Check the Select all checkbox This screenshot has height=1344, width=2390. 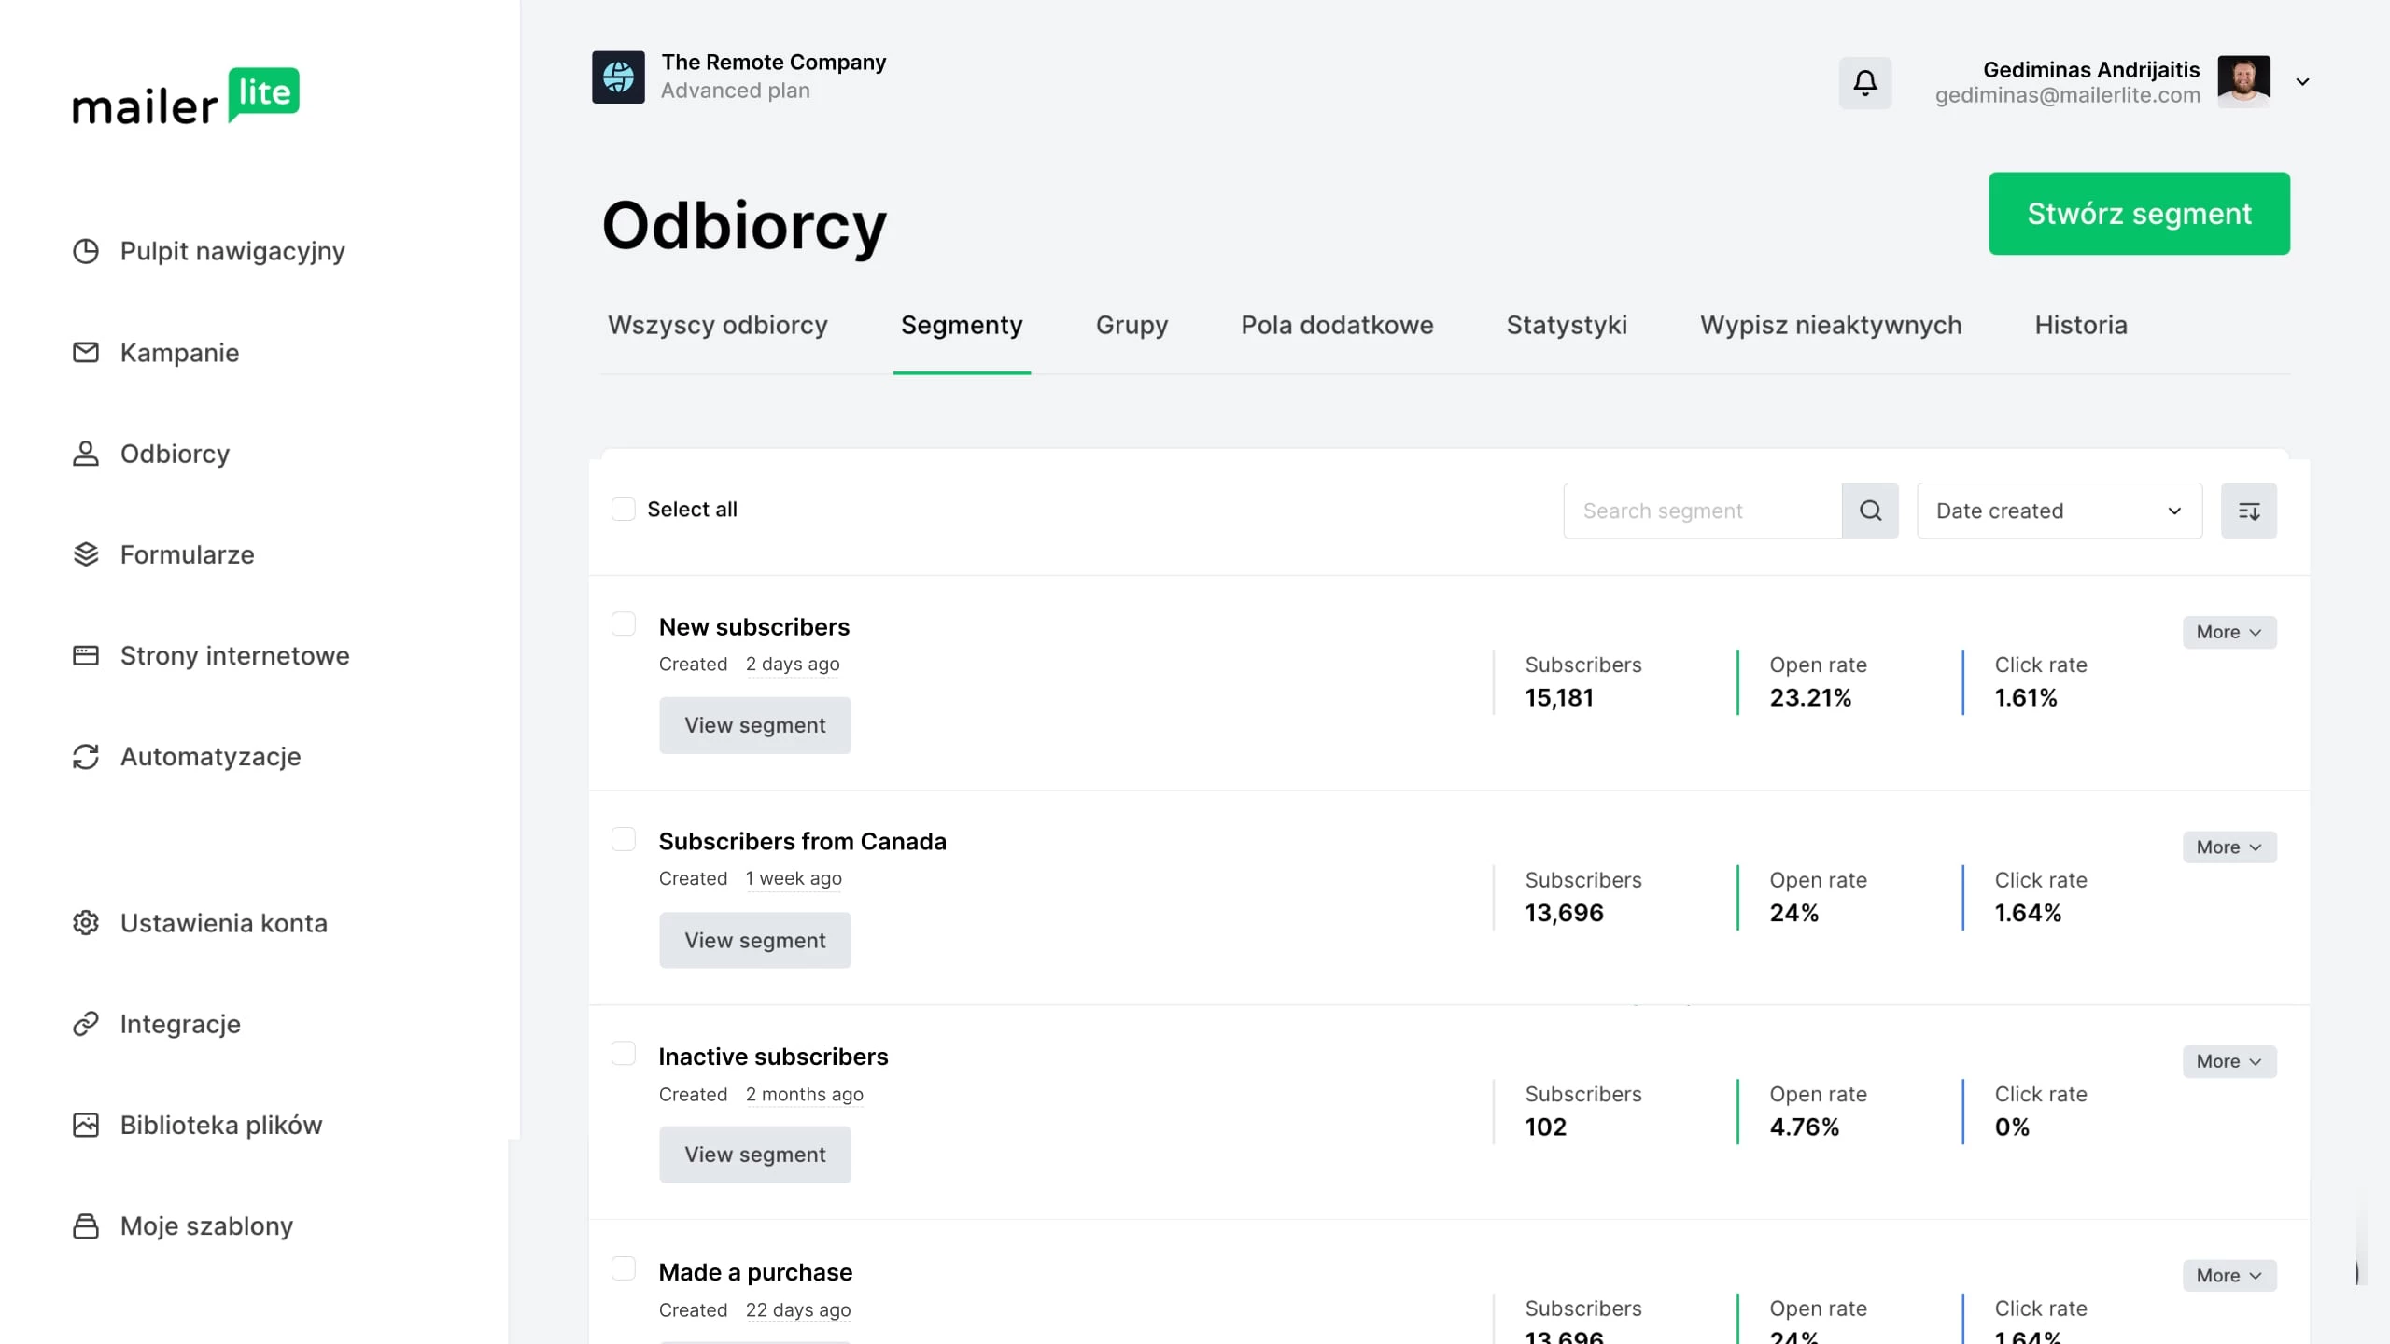tap(623, 509)
